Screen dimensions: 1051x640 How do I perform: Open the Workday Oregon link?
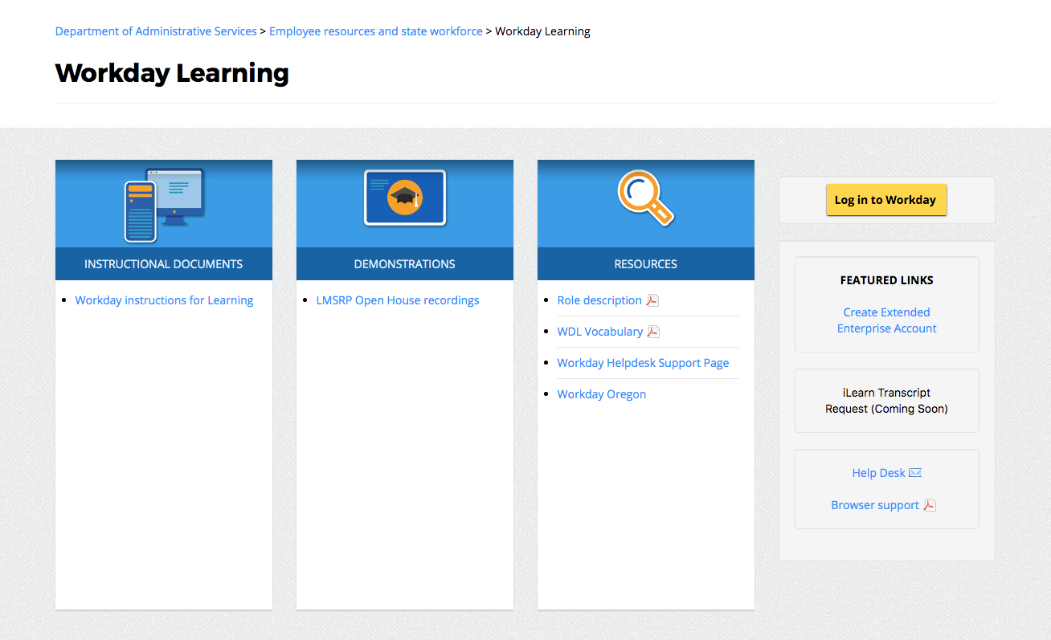point(601,393)
